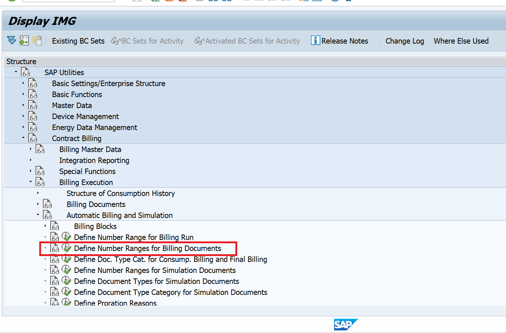Expand Structure of Consumption History node

coord(38,193)
